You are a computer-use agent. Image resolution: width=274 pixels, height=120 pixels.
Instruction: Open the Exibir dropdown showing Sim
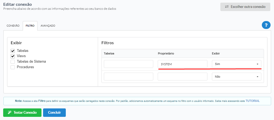click(x=236, y=64)
